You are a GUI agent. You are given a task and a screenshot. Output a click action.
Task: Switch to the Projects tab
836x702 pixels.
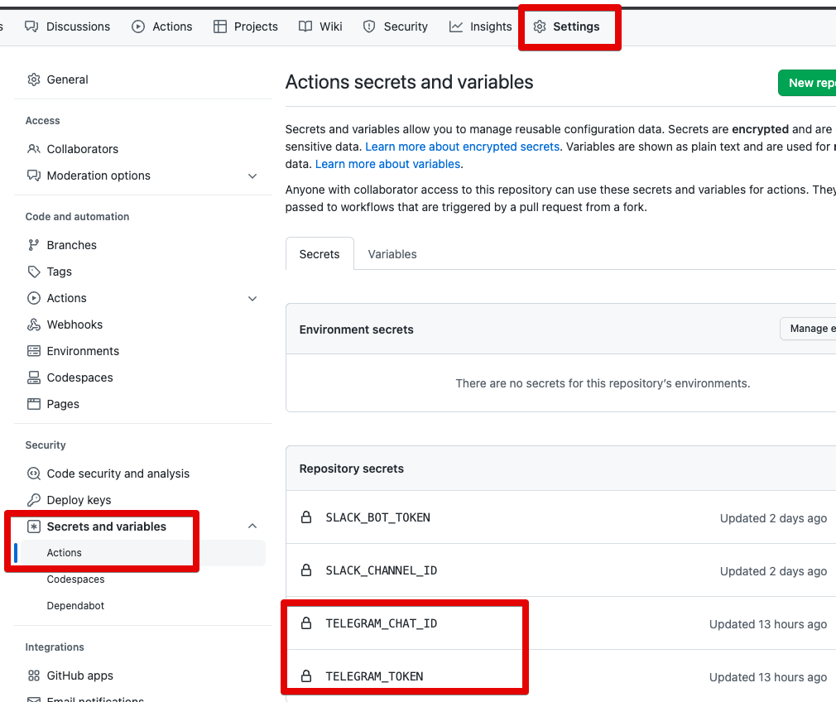click(x=246, y=26)
